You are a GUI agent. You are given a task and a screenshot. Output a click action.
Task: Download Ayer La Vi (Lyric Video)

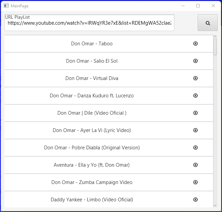point(195,130)
